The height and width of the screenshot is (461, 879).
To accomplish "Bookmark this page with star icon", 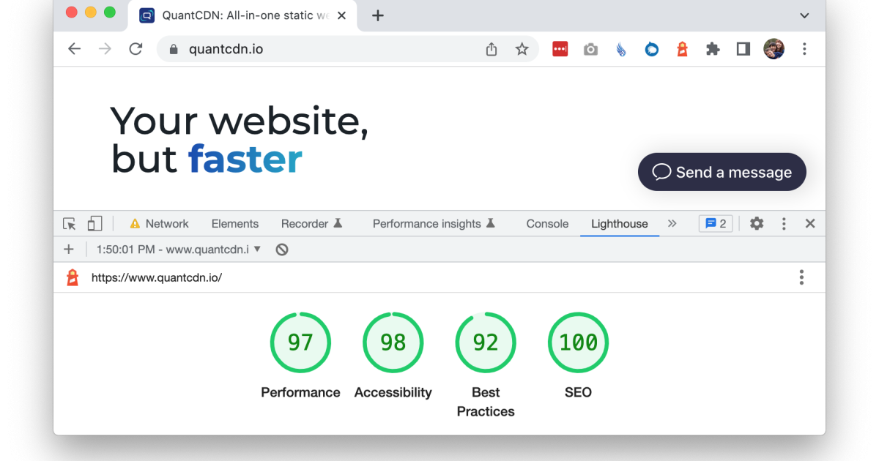I will (522, 49).
